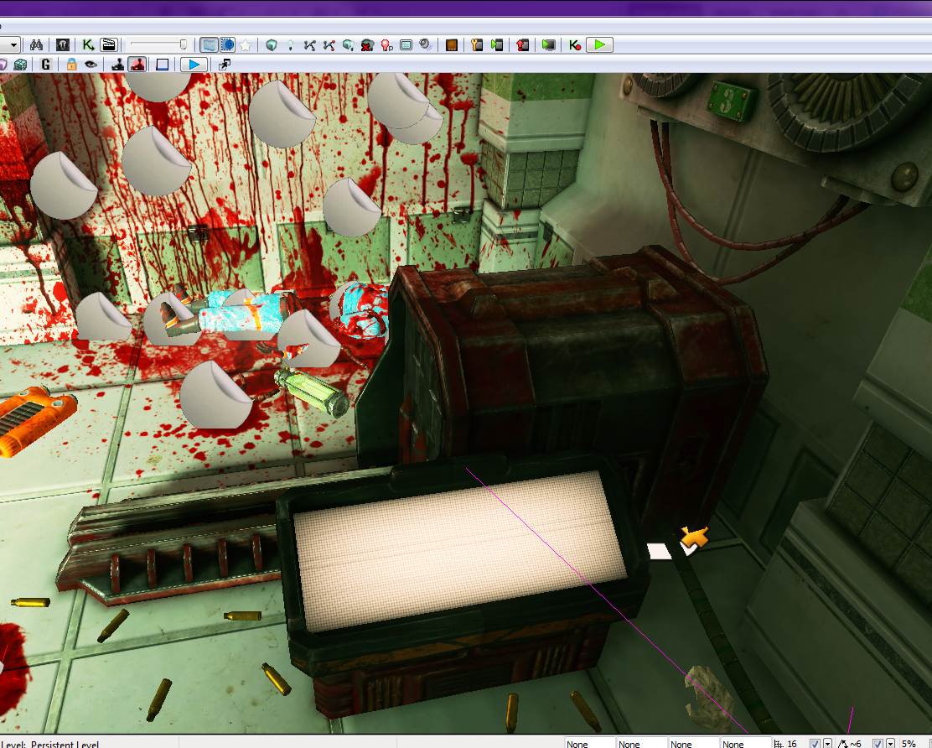Build geometry with the teal cube icon
Viewport: 932px width, 748px height.
[272, 45]
